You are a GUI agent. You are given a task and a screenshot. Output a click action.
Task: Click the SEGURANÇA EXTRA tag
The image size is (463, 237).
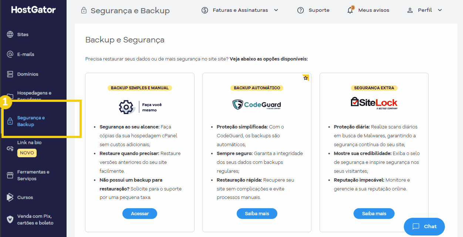(x=374, y=88)
